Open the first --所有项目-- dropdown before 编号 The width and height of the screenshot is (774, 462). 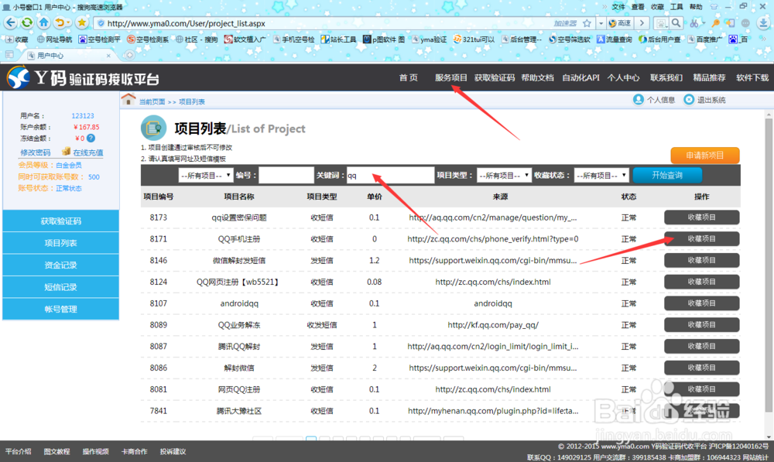205,175
